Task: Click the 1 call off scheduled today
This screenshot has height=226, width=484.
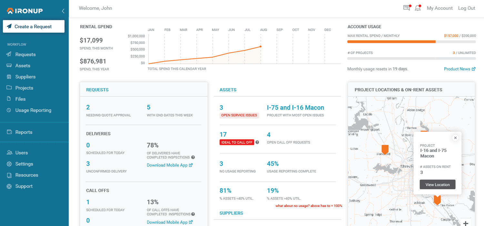Action: pyautogui.click(x=88, y=202)
